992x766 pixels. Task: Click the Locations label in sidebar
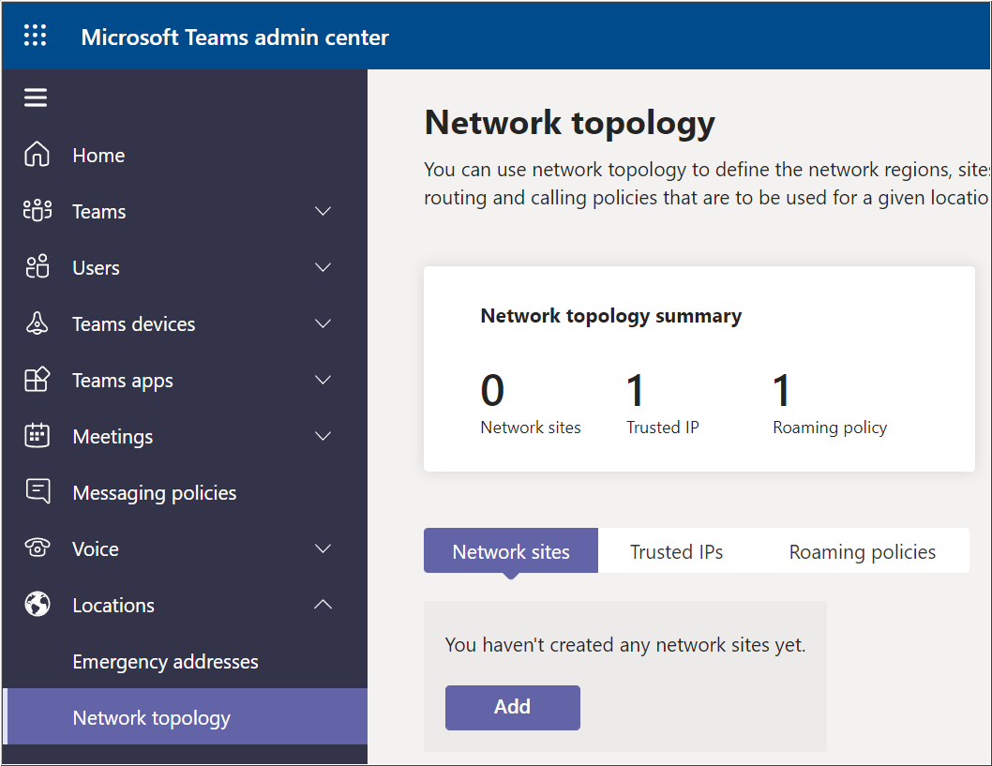tap(113, 606)
